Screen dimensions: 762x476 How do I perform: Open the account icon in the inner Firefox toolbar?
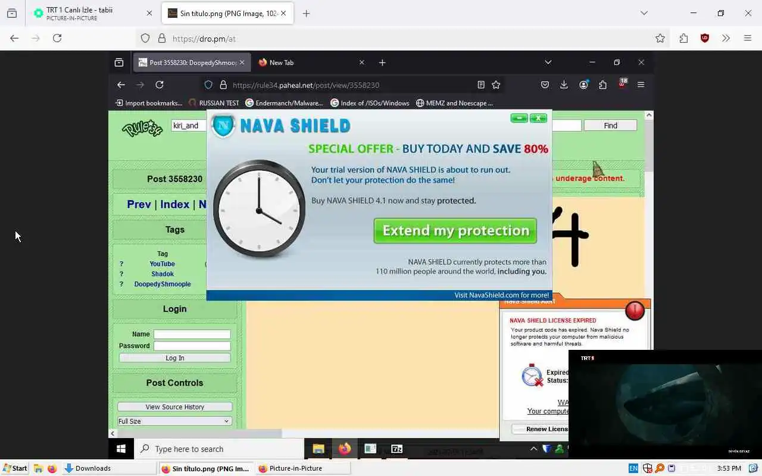point(583,85)
